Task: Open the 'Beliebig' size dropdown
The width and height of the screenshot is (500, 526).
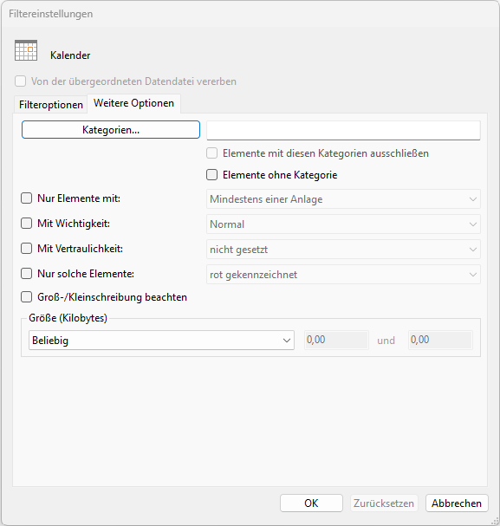Action: click(162, 341)
